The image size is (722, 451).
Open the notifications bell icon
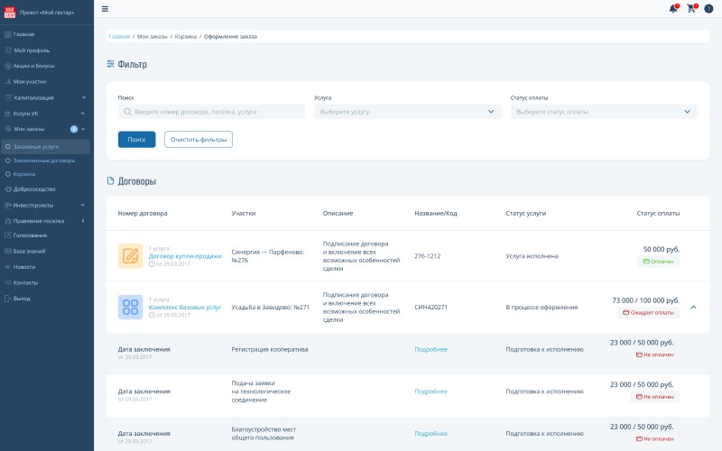(672, 9)
